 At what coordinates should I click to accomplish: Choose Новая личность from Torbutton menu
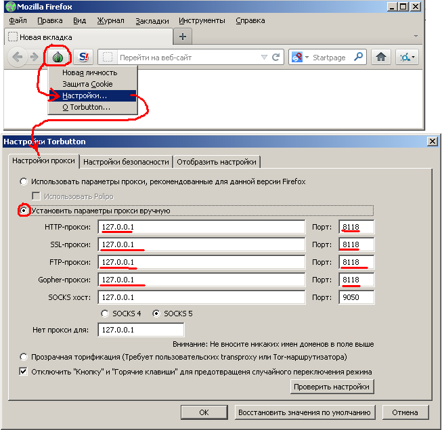(x=93, y=72)
